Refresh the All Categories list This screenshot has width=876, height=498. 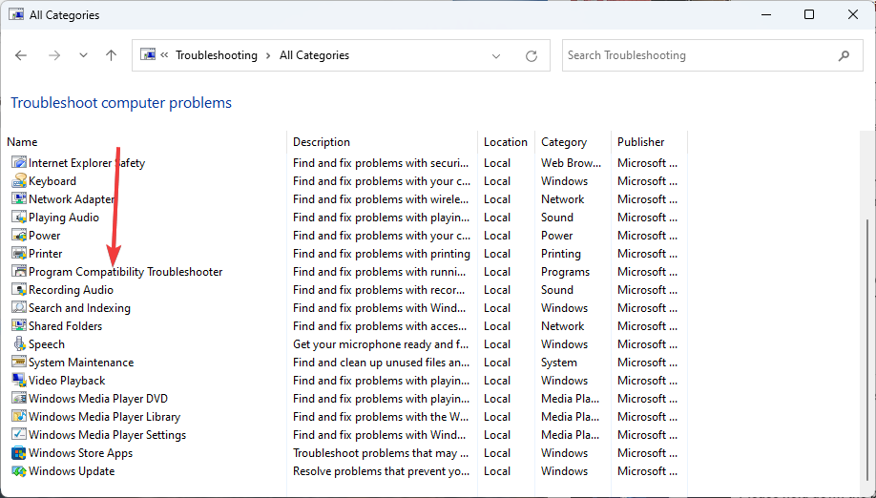(532, 56)
